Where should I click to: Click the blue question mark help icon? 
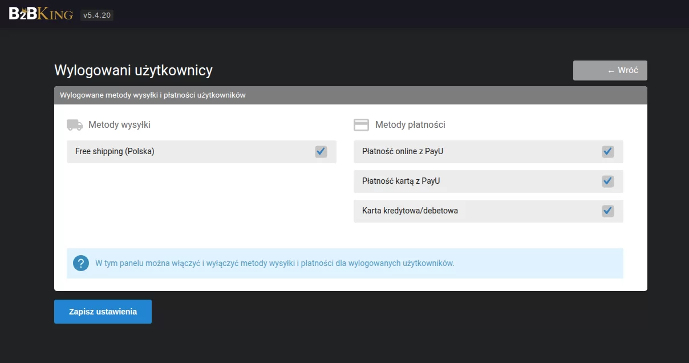(x=81, y=263)
